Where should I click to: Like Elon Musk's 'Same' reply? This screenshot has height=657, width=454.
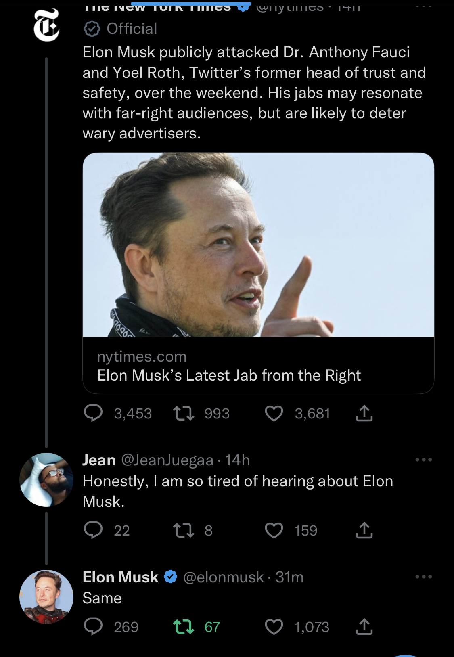274,626
